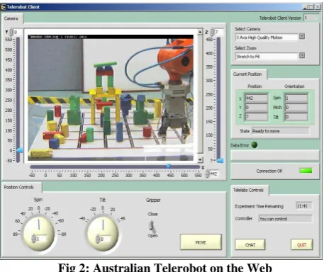
Task: Click the X slider input showing 442
Action: click(214, 174)
